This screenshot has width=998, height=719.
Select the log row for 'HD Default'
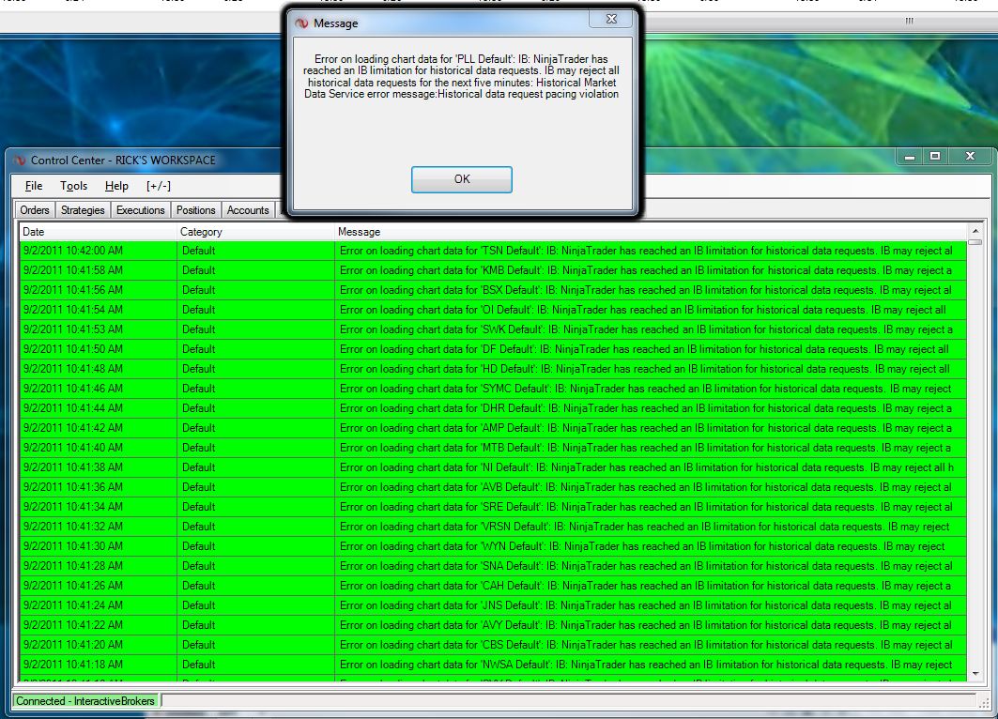[493, 369]
